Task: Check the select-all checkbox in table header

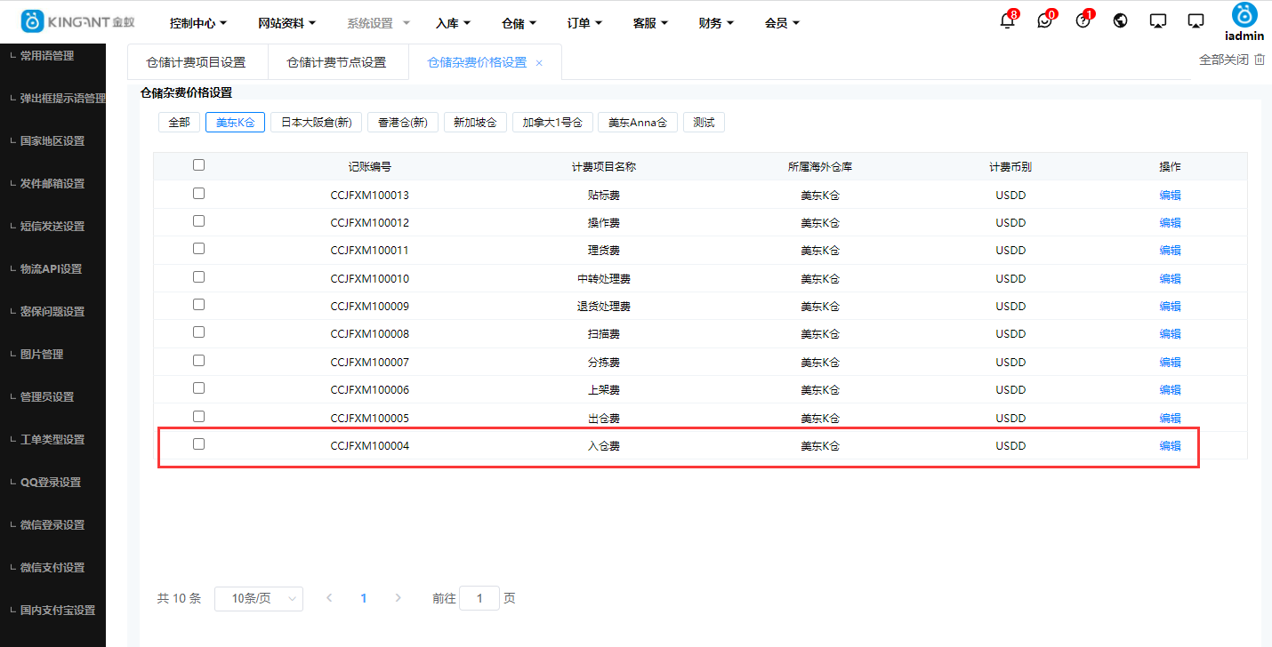Action: [x=198, y=164]
